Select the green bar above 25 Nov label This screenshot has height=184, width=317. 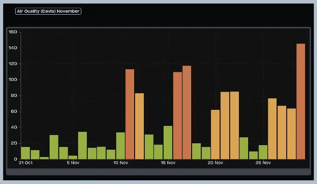[x=263, y=152]
